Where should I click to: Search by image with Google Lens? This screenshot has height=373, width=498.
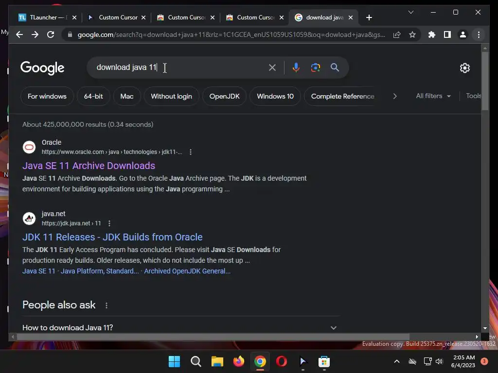(315, 67)
